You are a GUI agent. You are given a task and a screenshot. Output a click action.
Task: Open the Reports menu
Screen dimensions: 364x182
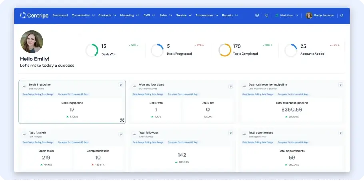click(230, 16)
